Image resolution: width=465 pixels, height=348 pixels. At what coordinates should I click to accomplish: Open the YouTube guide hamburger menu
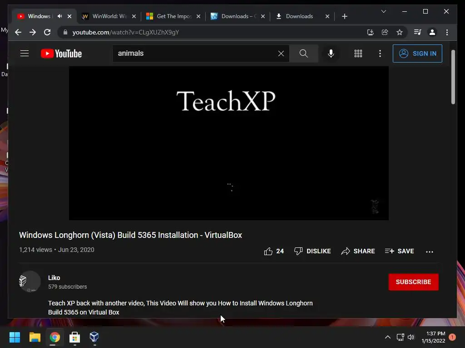click(25, 53)
